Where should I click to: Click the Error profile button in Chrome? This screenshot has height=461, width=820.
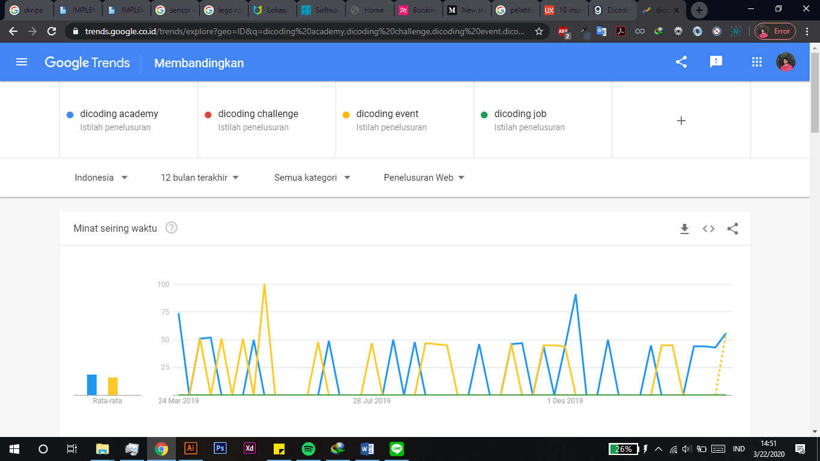[x=775, y=31]
